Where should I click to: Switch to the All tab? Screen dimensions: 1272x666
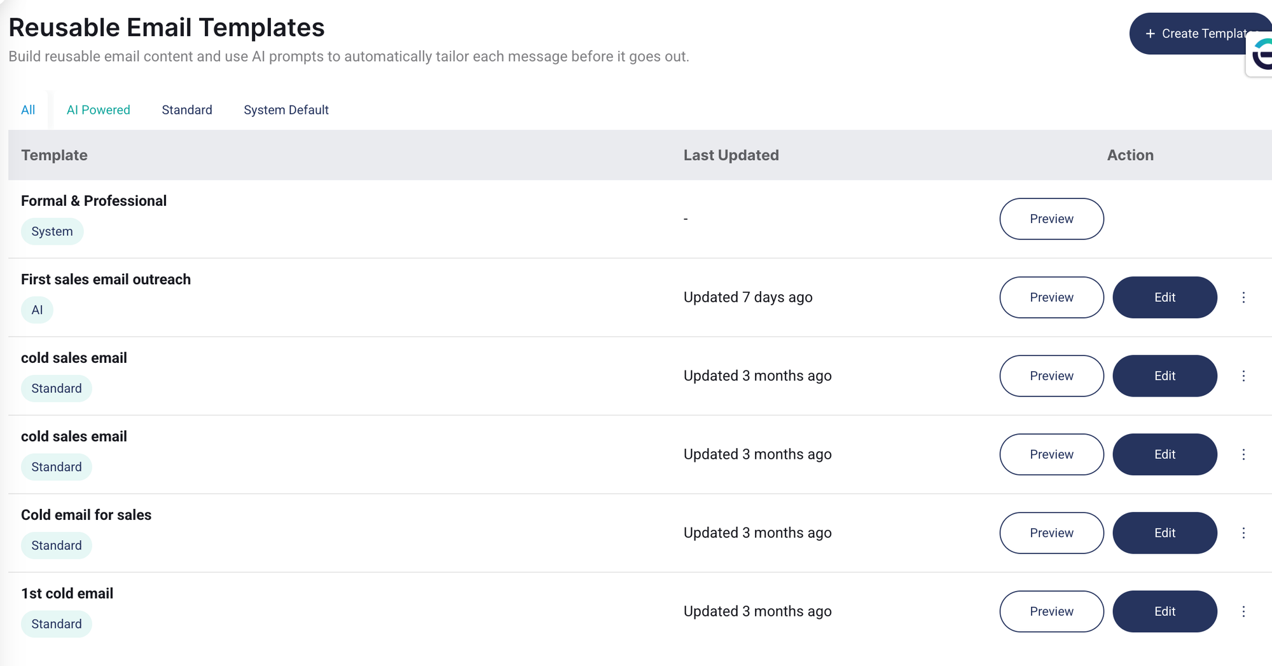(x=28, y=110)
